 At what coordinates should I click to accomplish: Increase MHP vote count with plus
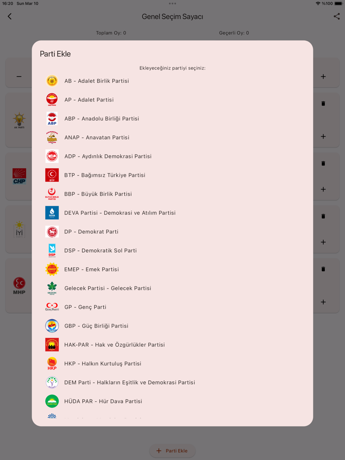click(x=323, y=302)
